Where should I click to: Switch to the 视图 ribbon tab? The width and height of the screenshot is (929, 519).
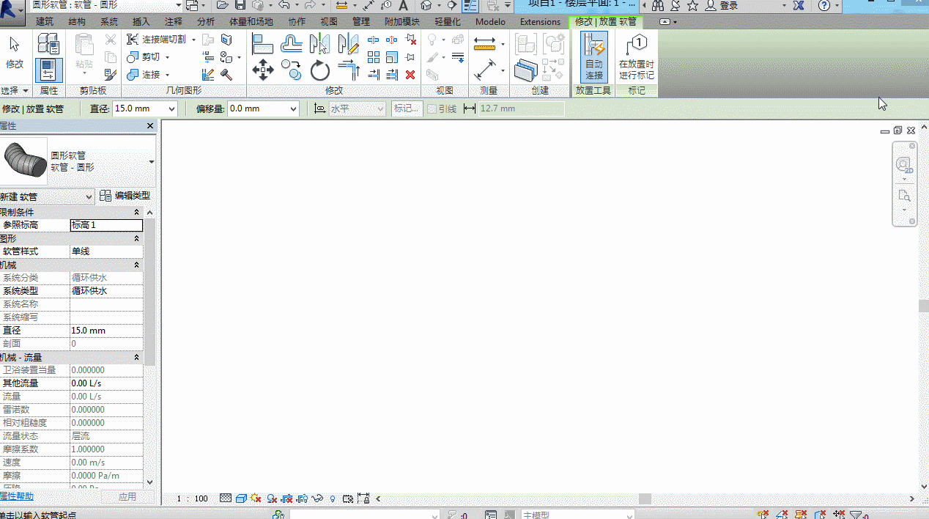pyautogui.click(x=329, y=22)
